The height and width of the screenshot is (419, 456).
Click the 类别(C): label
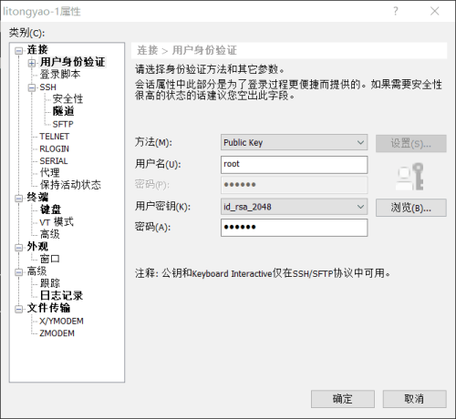tap(27, 33)
